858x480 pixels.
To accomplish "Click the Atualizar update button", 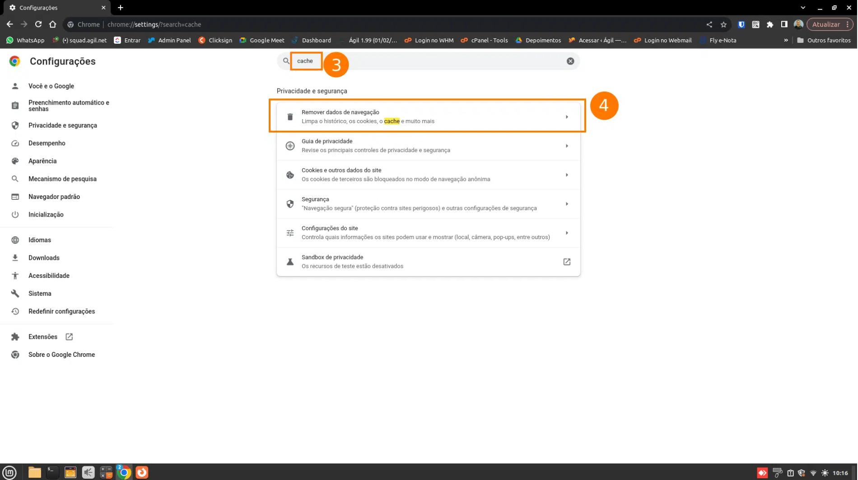I will [826, 24].
